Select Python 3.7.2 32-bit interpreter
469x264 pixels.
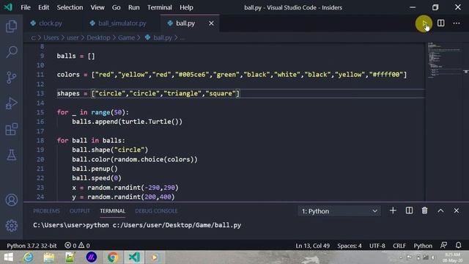(x=32, y=246)
